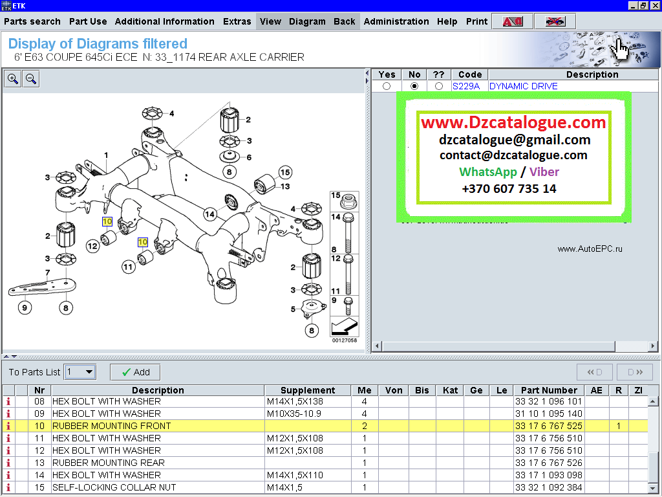Click part number 31 10 1 095 140
The width and height of the screenshot is (662, 497).
click(x=548, y=414)
